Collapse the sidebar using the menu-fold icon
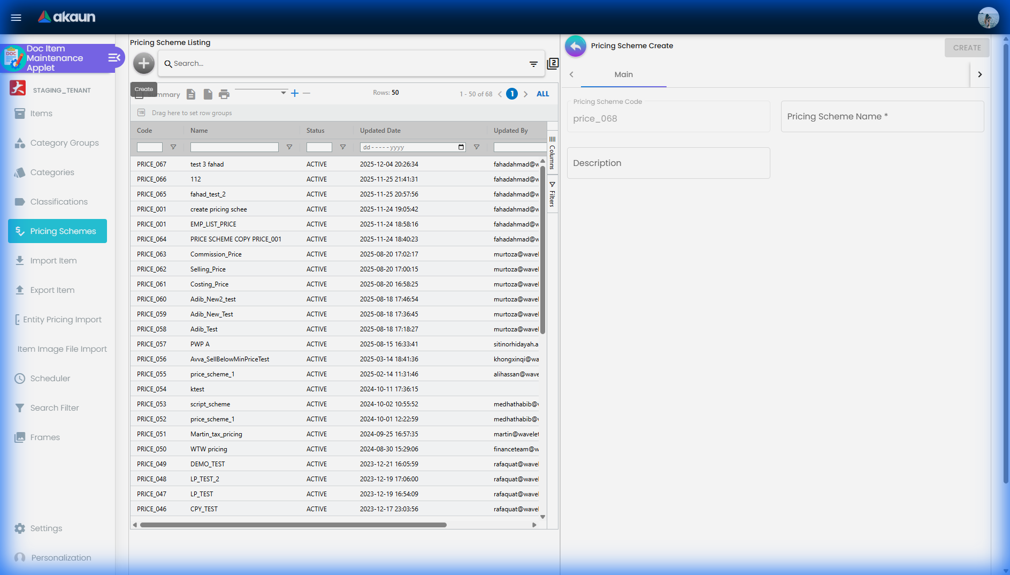 pyautogui.click(x=114, y=58)
